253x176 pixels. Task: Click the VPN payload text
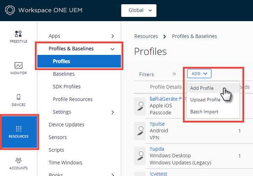(154, 138)
